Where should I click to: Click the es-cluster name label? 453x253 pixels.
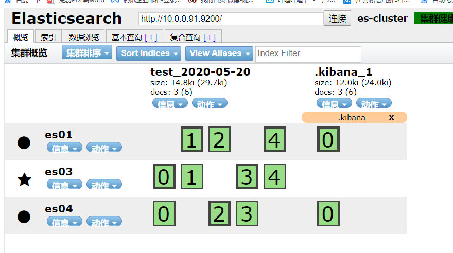pyautogui.click(x=382, y=18)
